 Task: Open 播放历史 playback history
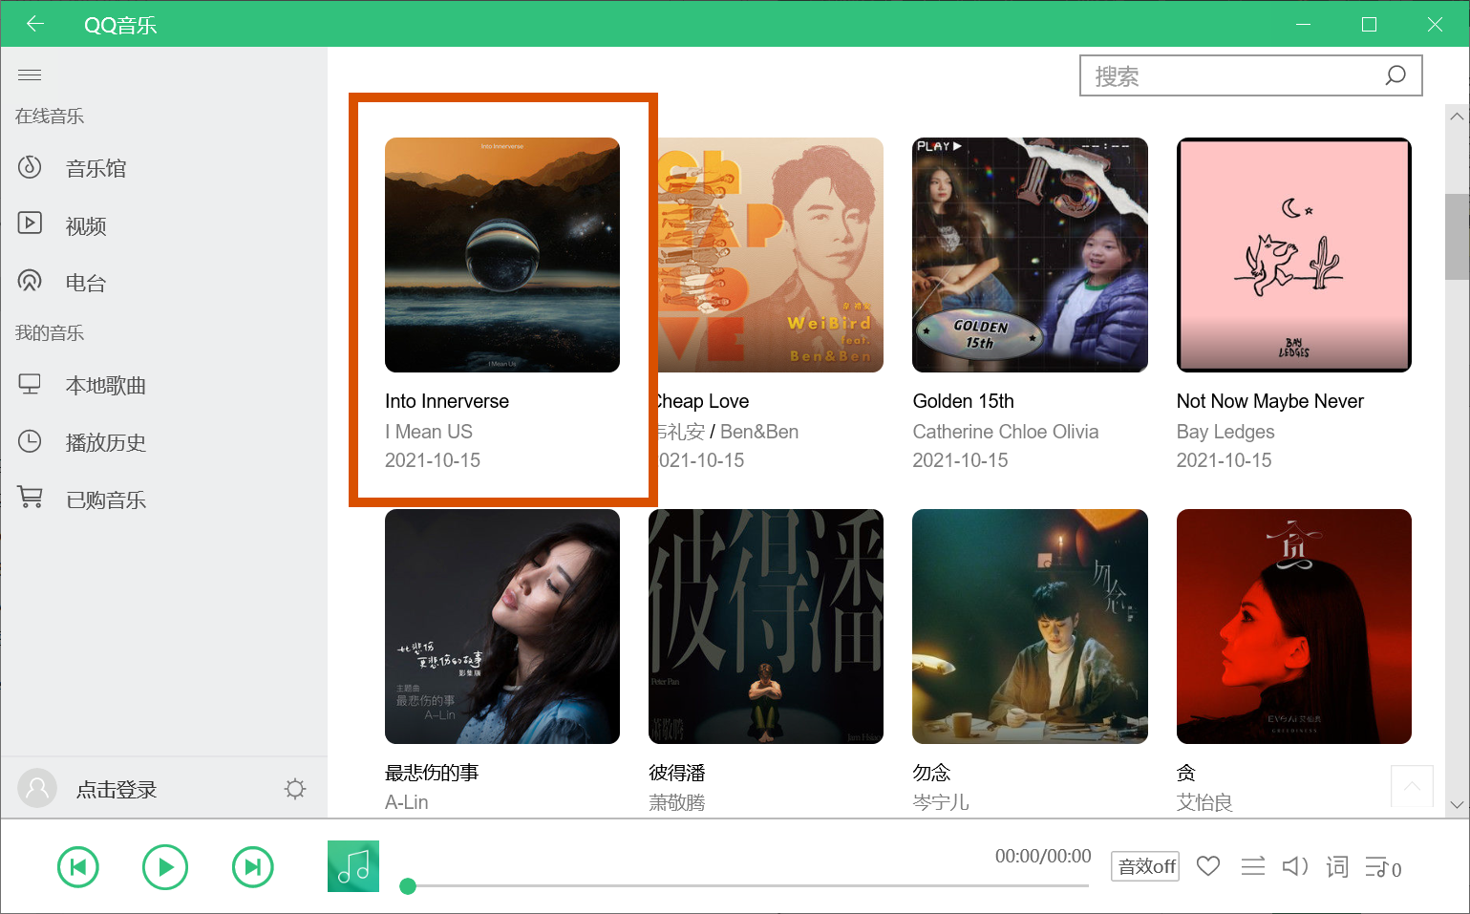tap(105, 443)
